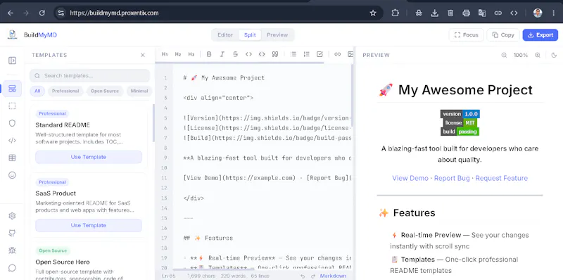This screenshot has height=280, width=563.
Task: Open the View Demo link in the preview
Action: [x=410, y=178]
